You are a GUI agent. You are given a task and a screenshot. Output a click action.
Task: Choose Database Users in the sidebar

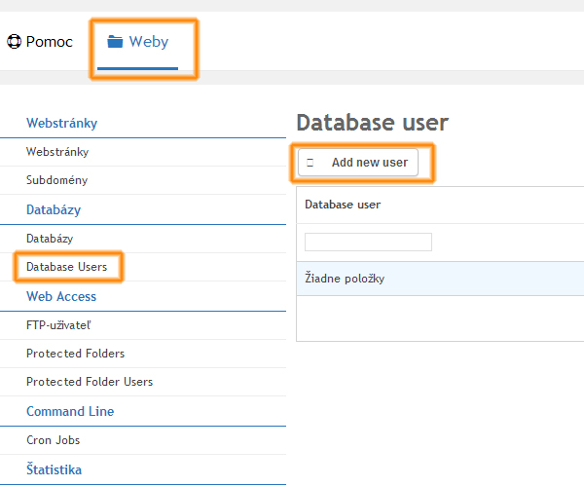(x=66, y=266)
